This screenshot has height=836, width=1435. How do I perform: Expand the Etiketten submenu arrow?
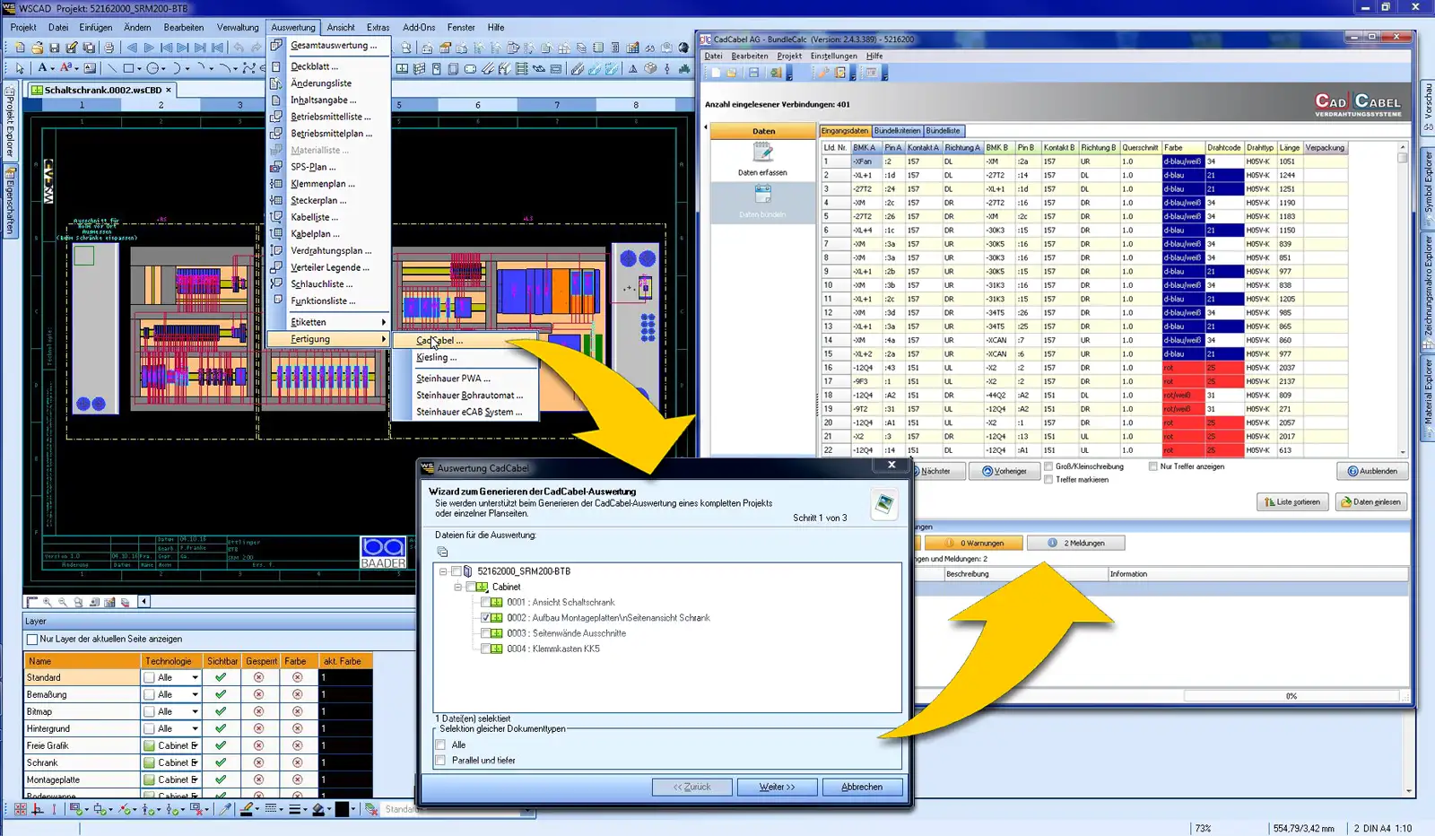pyautogui.click(x=384, y=322)
